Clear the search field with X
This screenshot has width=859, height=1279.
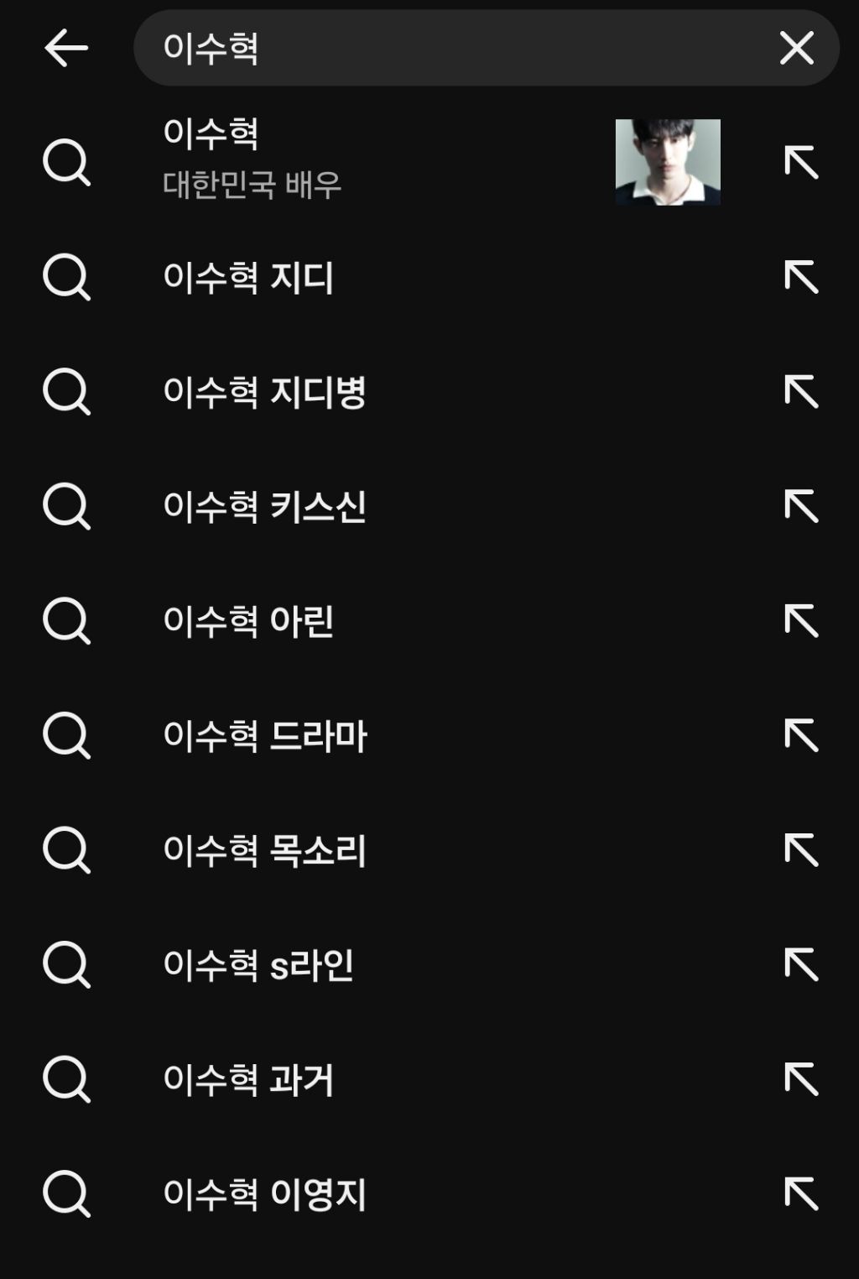[796, 48]
